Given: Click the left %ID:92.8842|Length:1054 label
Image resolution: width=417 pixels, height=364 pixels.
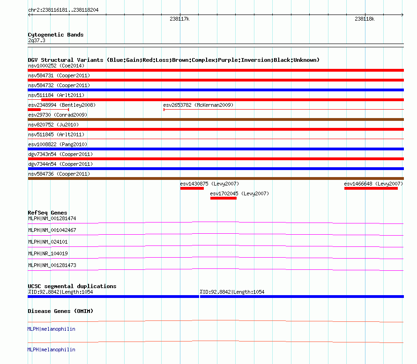Looking at the screenshot, I should (x=60, y=292).
